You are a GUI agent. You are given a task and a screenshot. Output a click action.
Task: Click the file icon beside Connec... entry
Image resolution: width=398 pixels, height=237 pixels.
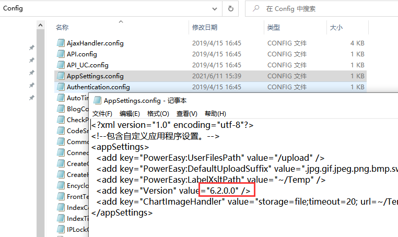61,152
